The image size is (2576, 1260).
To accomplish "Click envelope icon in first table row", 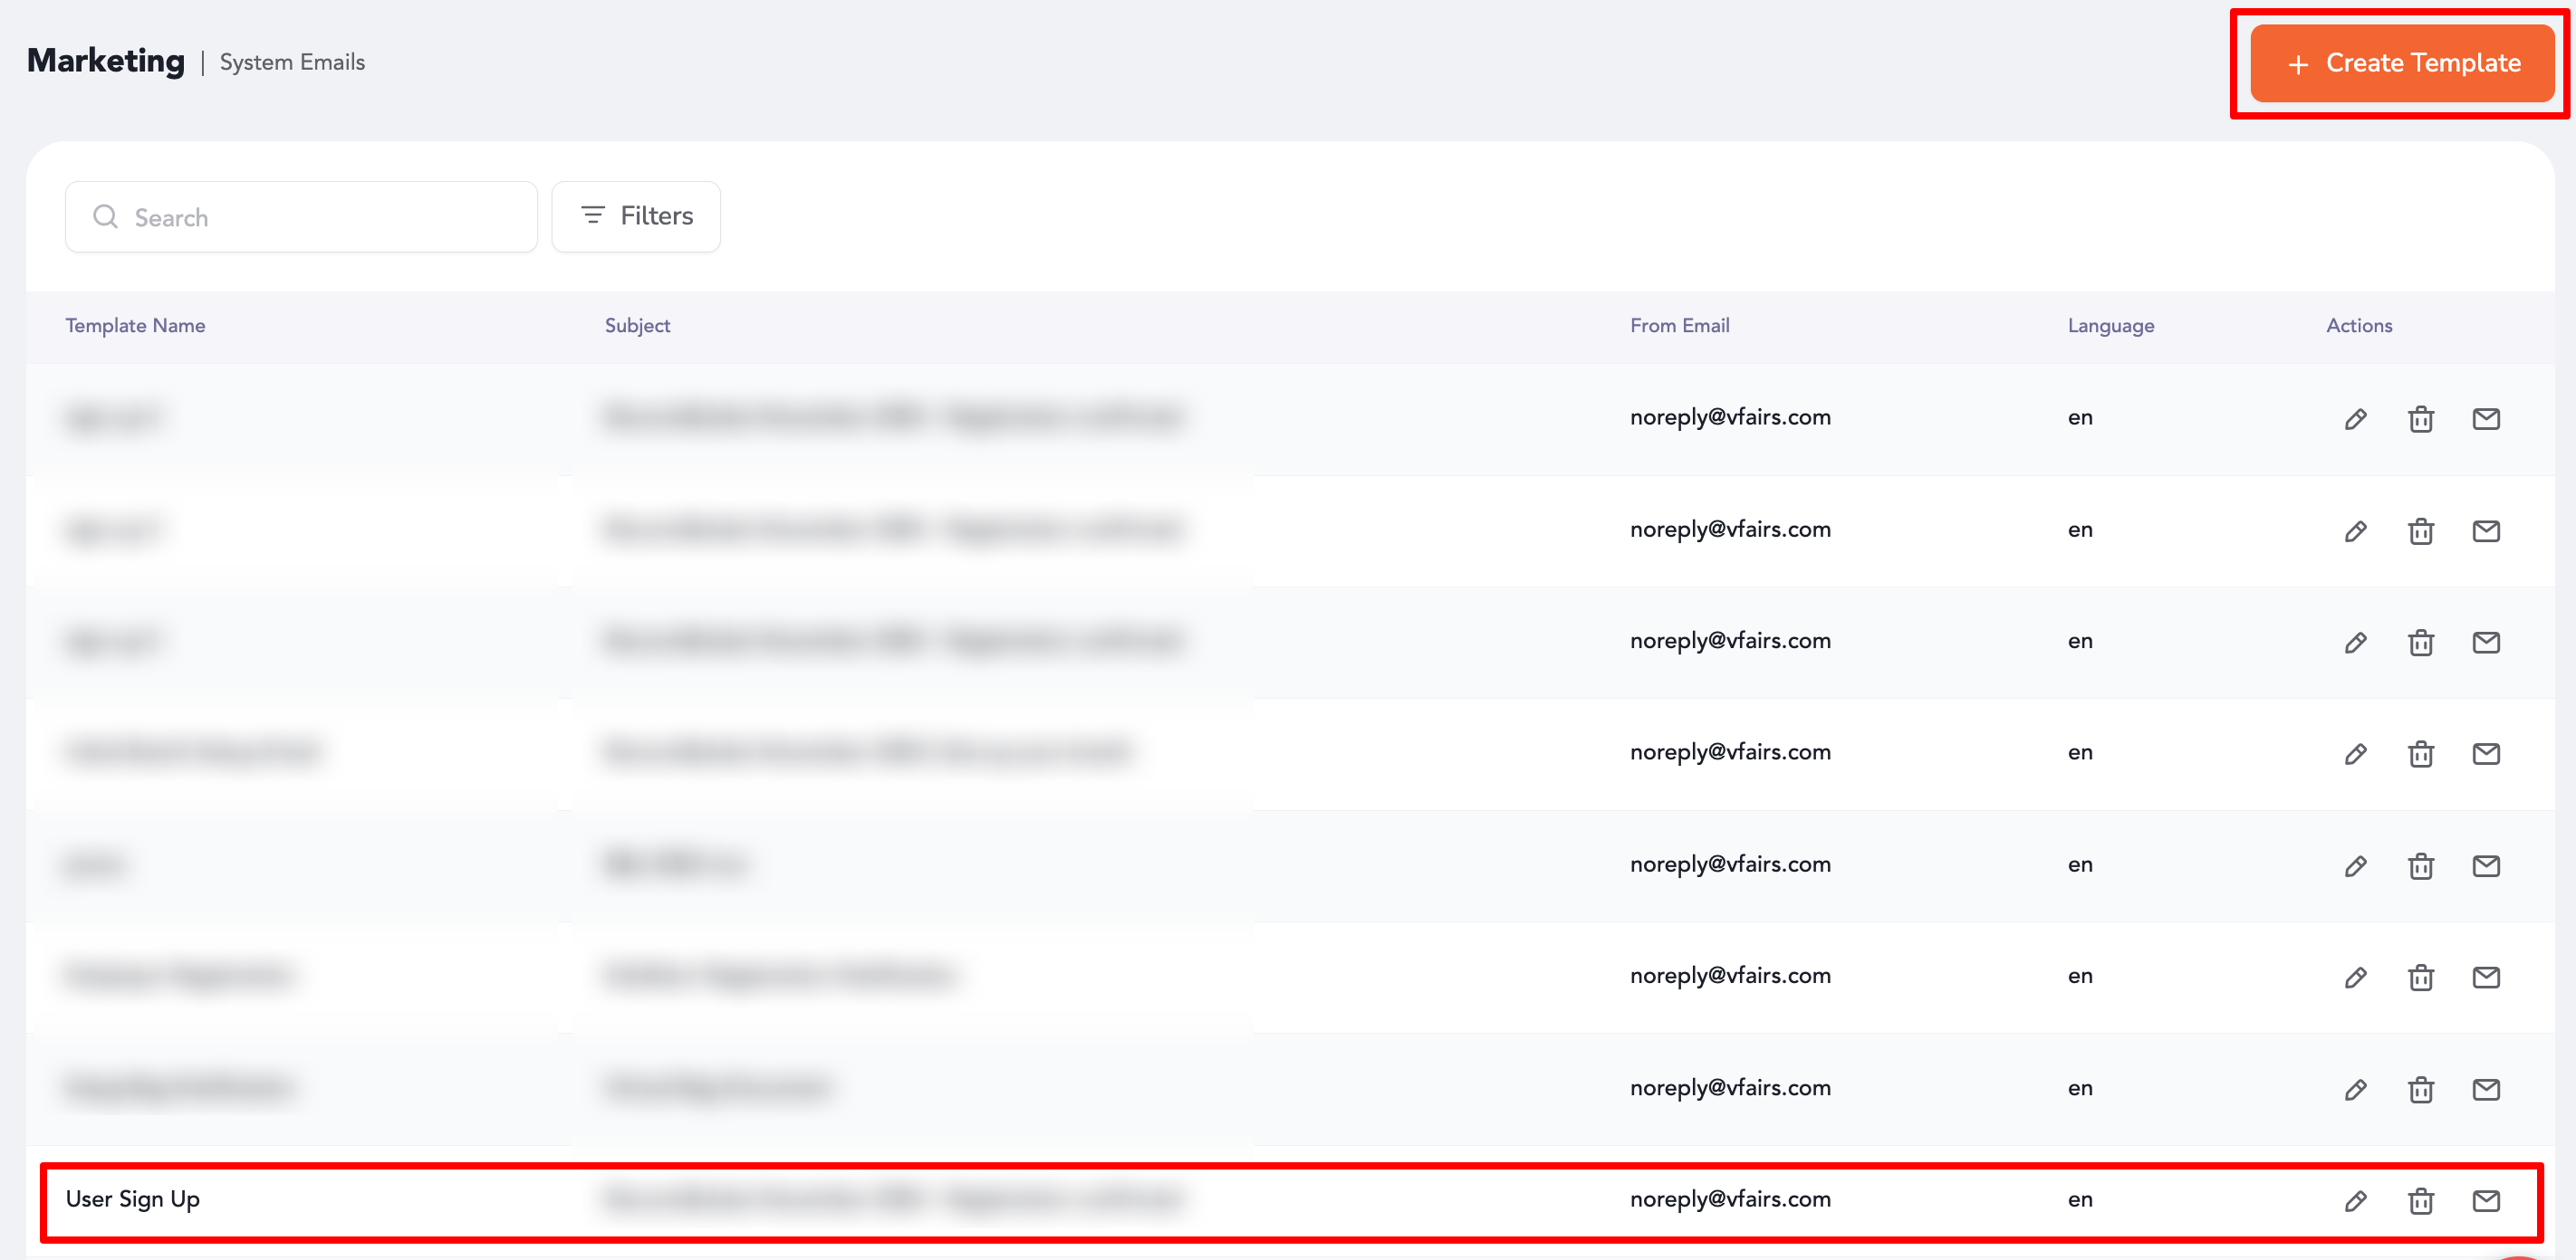I will click(2486, 419).
